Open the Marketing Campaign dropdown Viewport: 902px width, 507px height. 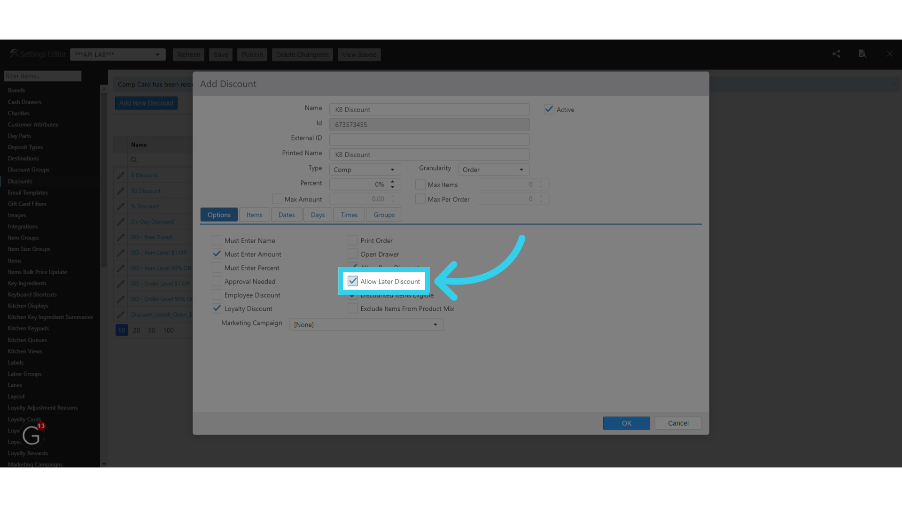tap(366, 324)
